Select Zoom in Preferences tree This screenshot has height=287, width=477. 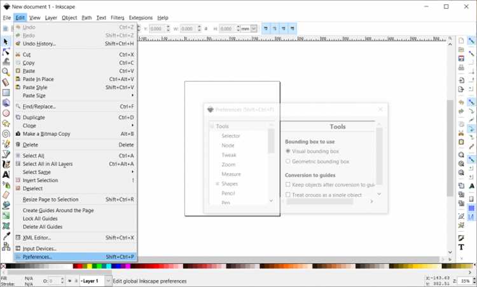coord(228,164)
